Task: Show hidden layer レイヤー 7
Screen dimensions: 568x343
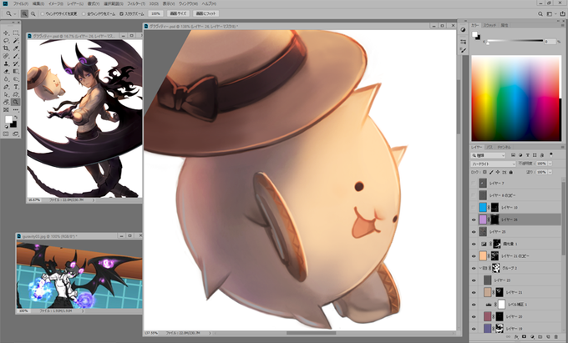Action: (474, 183)
